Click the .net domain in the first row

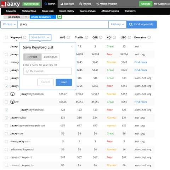tap(137, 46)
